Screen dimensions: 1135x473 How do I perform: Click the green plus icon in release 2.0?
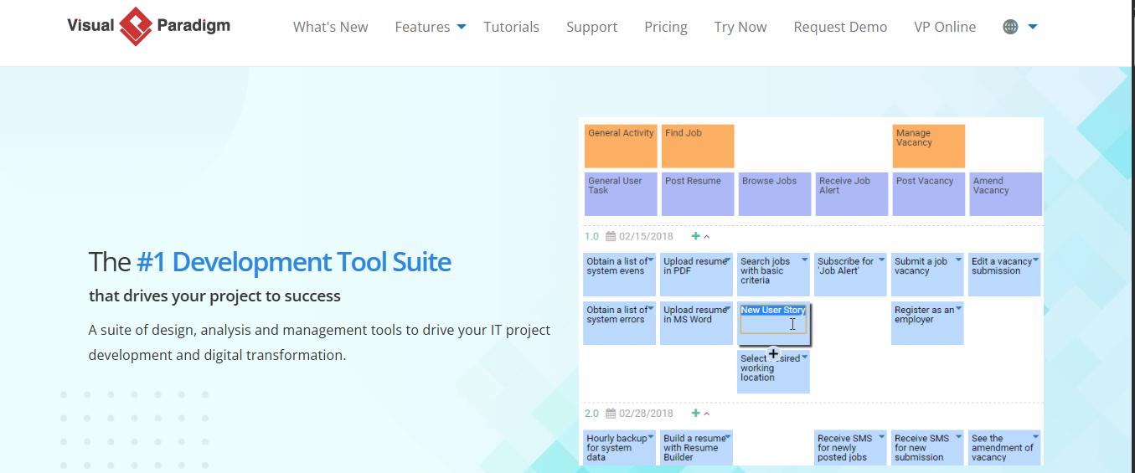[x=695, y=414]
